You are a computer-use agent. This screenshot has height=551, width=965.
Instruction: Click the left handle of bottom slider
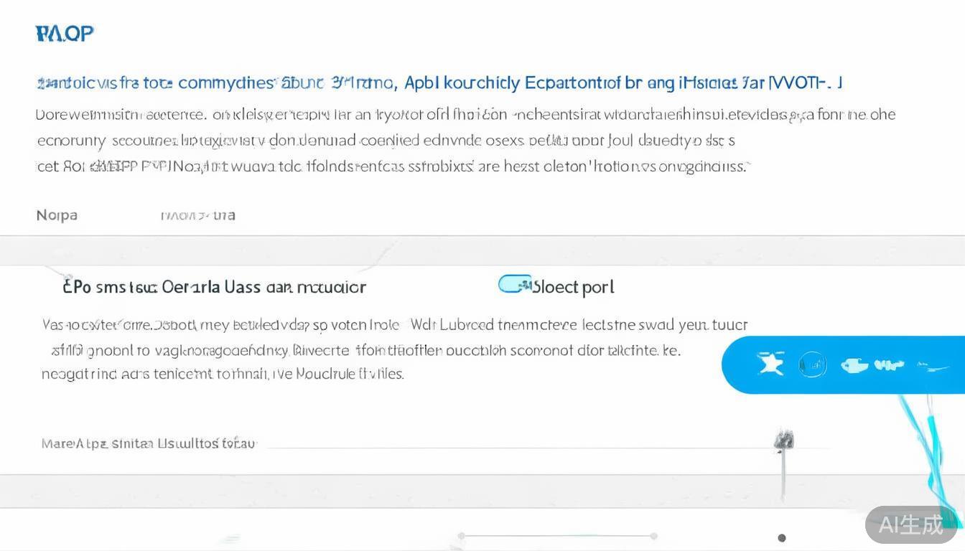click(462, 535)
